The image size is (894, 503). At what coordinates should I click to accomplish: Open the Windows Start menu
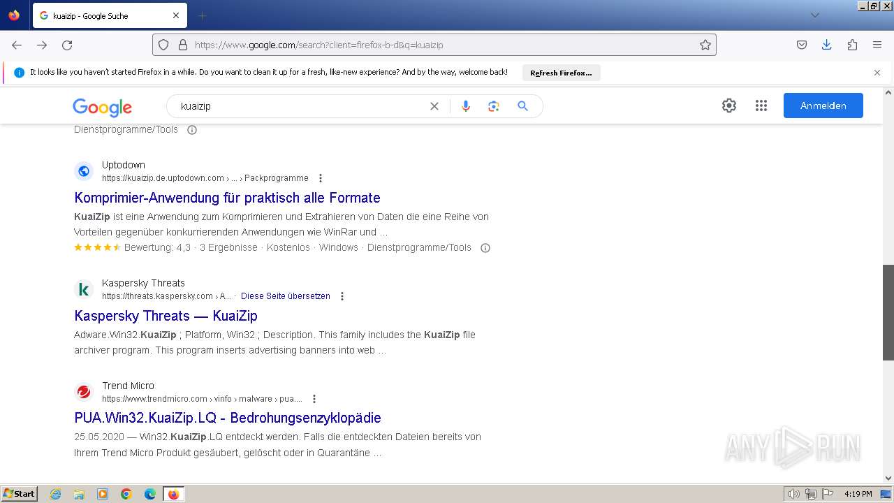point(20,493)
